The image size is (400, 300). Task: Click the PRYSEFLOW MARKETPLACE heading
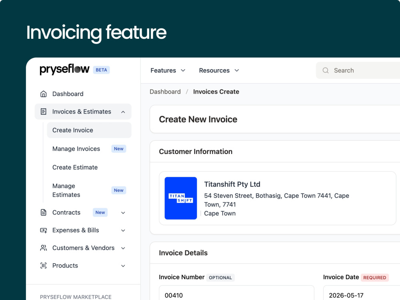tap(76, 297)
